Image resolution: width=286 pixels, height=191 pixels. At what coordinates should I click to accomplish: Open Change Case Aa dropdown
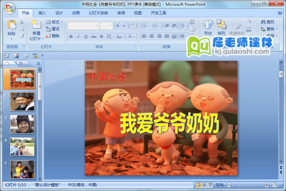click(x=120, y=37)
